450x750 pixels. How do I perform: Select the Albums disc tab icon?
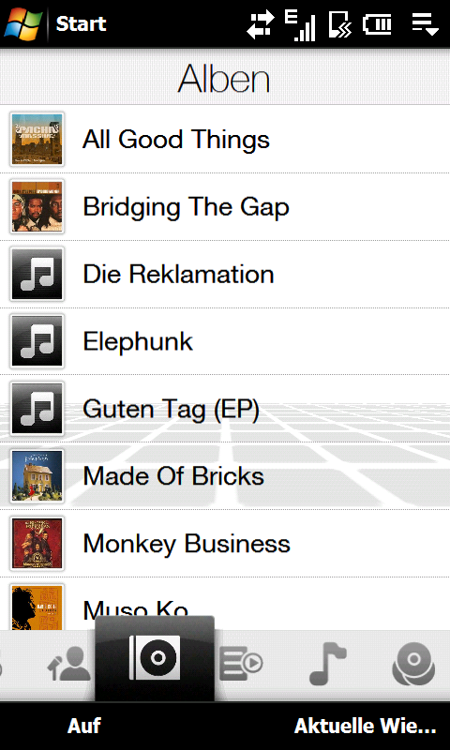[x=155, y=658]
